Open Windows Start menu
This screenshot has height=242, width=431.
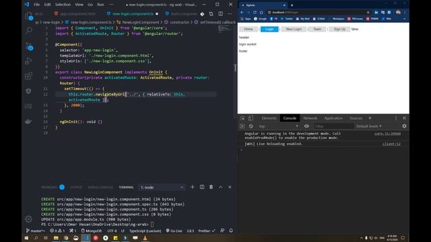[x=26, y=238]
